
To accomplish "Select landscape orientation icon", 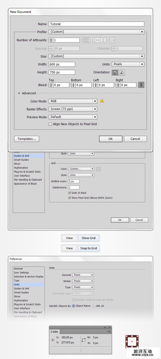I will [x=122, y=73].
